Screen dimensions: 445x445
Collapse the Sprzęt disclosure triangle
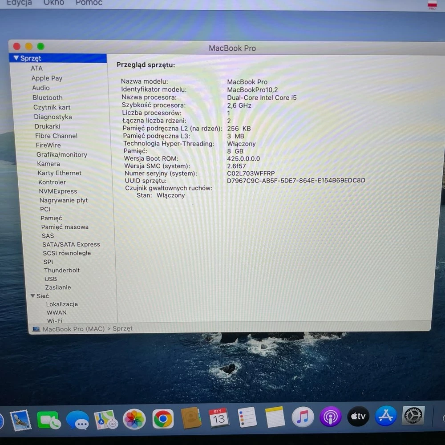point(16,58)
